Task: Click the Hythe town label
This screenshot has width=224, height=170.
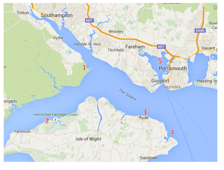Action: tap(58, 38)
